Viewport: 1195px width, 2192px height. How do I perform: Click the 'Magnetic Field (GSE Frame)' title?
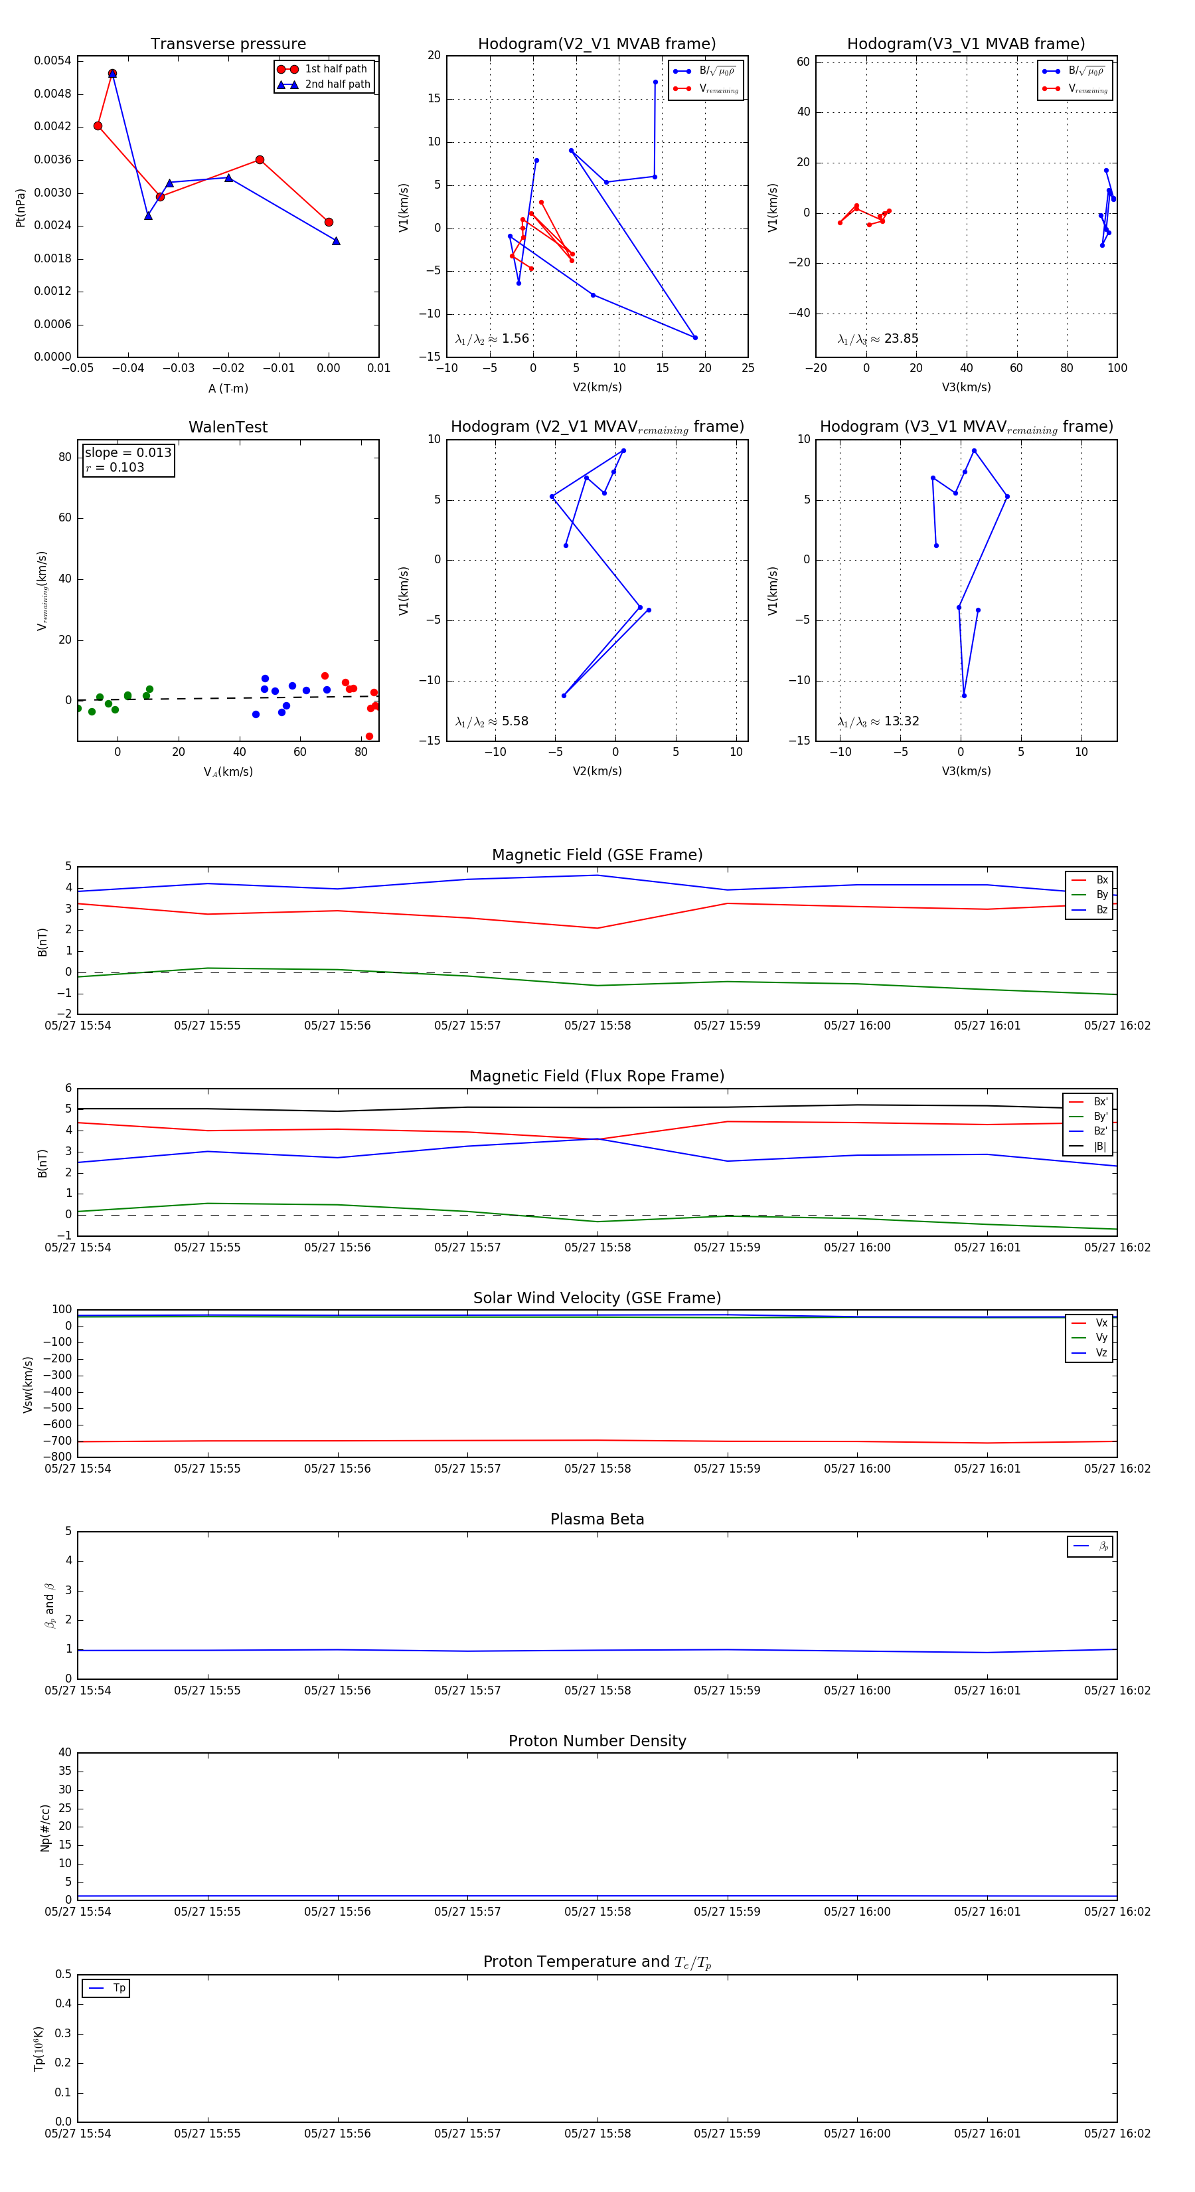(597, 855)
